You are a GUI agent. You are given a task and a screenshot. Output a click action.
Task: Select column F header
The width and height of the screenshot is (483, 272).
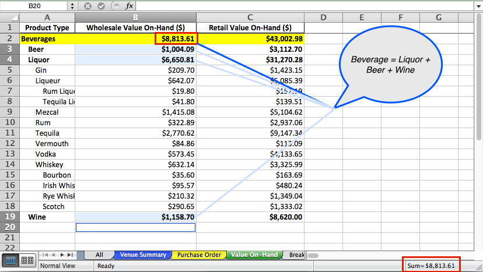click(x=400, y=17)
